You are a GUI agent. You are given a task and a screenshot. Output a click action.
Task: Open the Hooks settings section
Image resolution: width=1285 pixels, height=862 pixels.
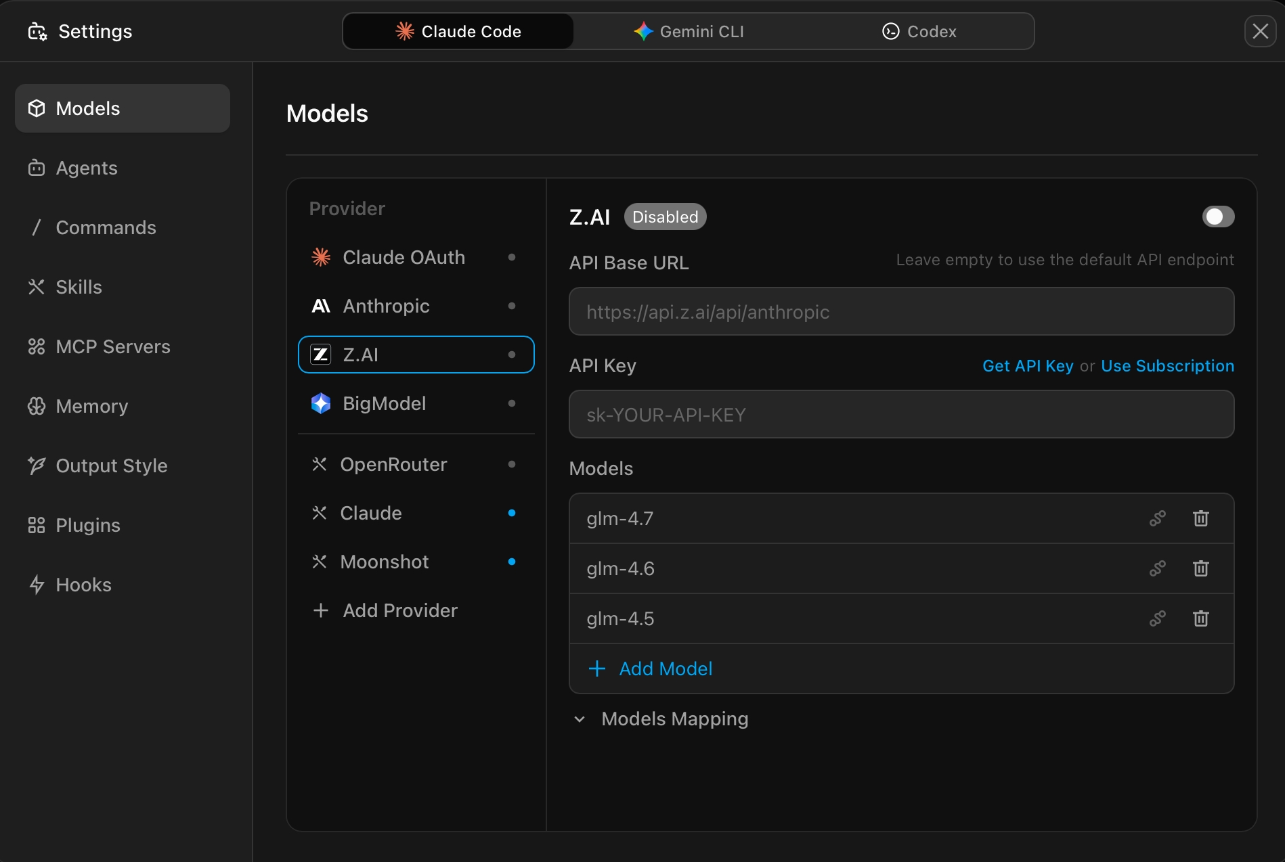[83, 585]
